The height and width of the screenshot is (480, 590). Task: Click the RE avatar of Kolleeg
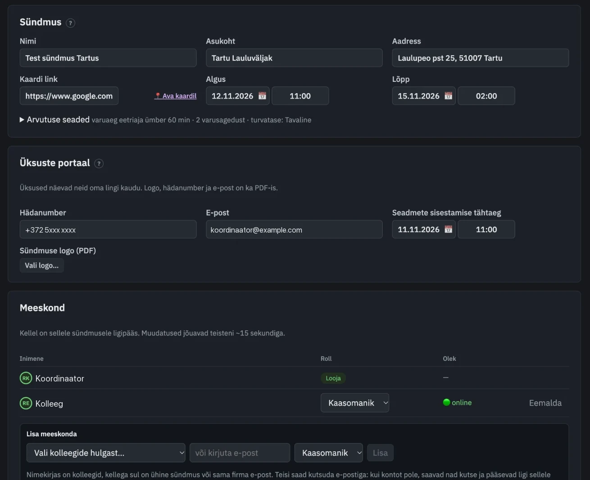tap(26, 403)
